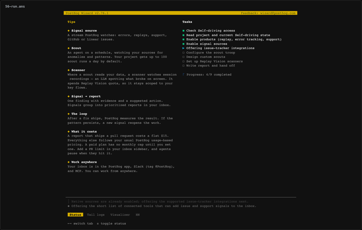Select the Status tab
The height and width of the screenshot is (230, 362).
75,215
